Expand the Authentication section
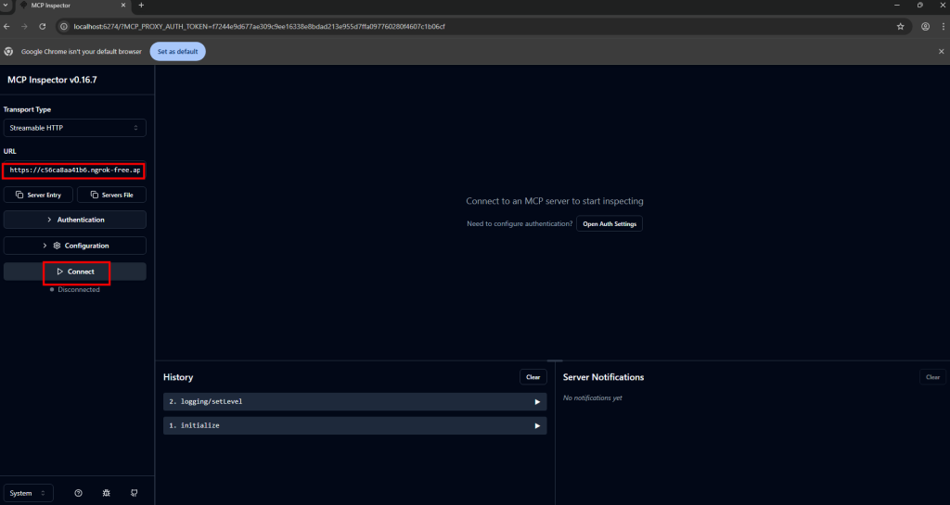The image size is (950, 505). click(74, 220)
